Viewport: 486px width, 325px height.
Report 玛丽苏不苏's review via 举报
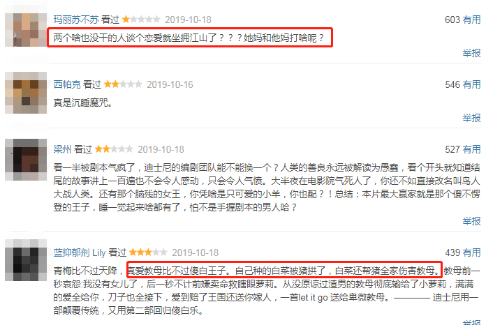point(471,53)
